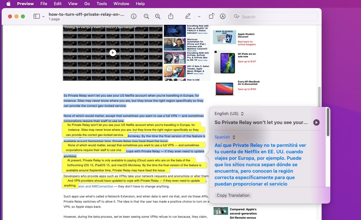Click the document title in the toolbar
Screen dimensions: 361x220
coord(86,14)
